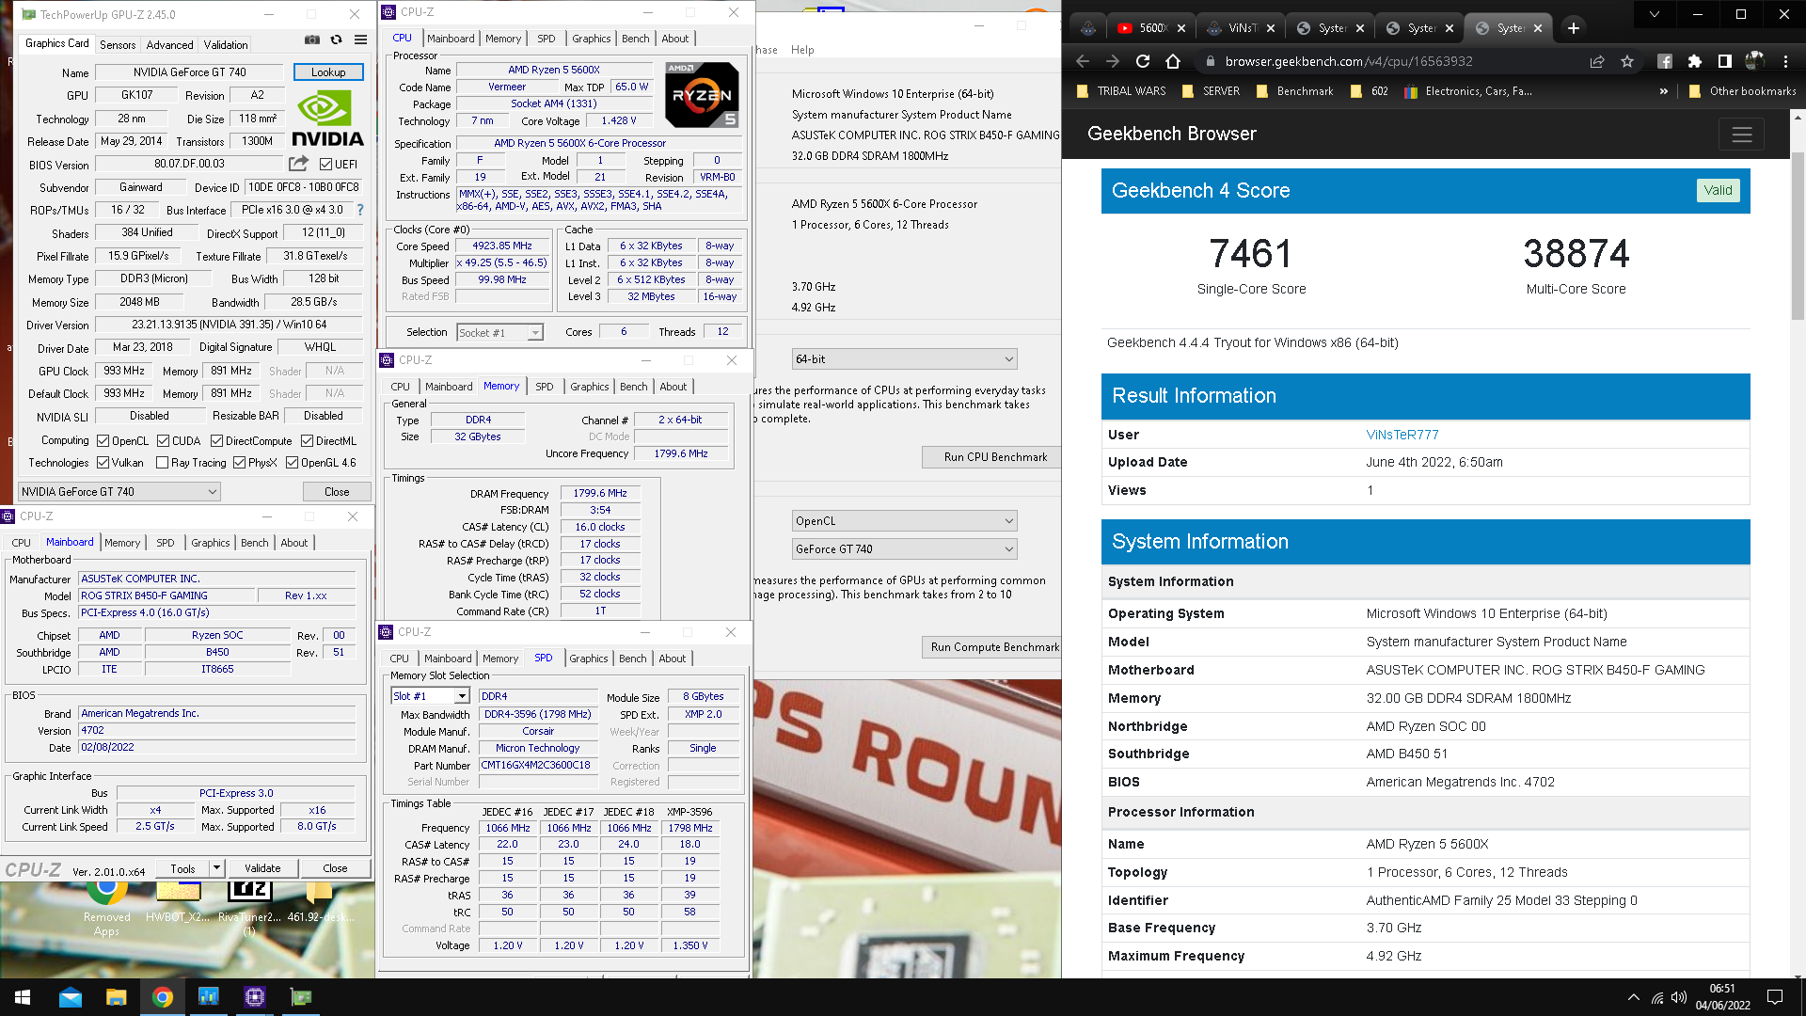
Task: Open the 64-bit architecture dropdown in Geekbench
Action: click(x=905, y=358)
